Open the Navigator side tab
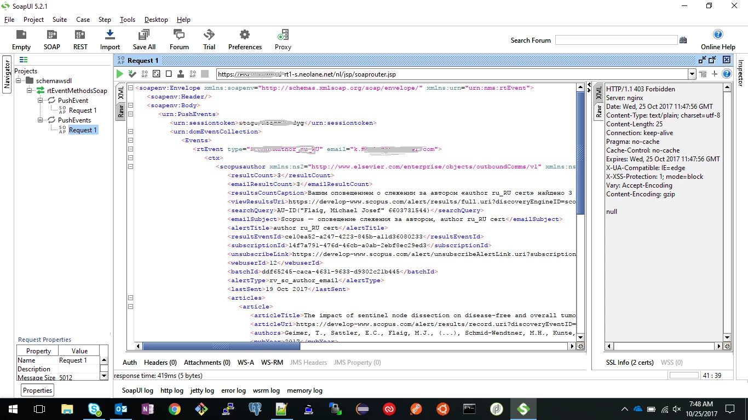The height and width of the screenshot is (420, 748). click(x=7, y=74)
